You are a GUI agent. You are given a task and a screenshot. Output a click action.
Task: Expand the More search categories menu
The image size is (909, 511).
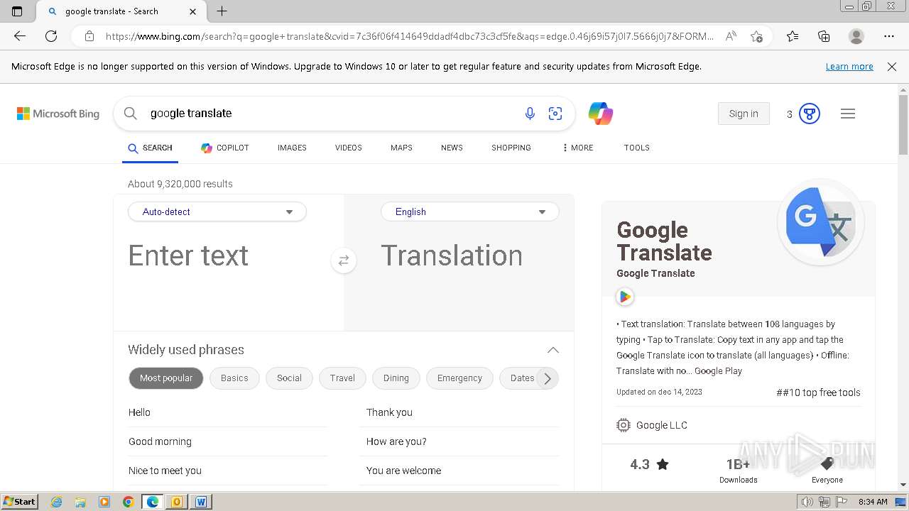coord(577,148)
